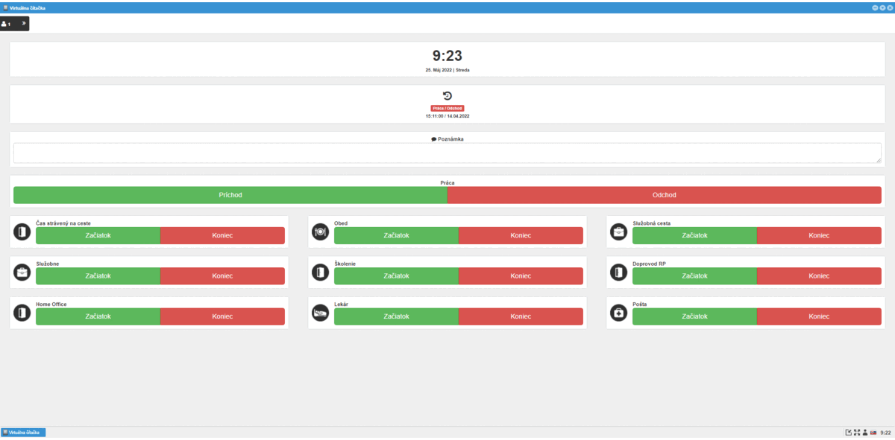The width and height of the screenshot is (895, 440).
Task: Click the Home Office round icon
Action: [x=22, y=313]
